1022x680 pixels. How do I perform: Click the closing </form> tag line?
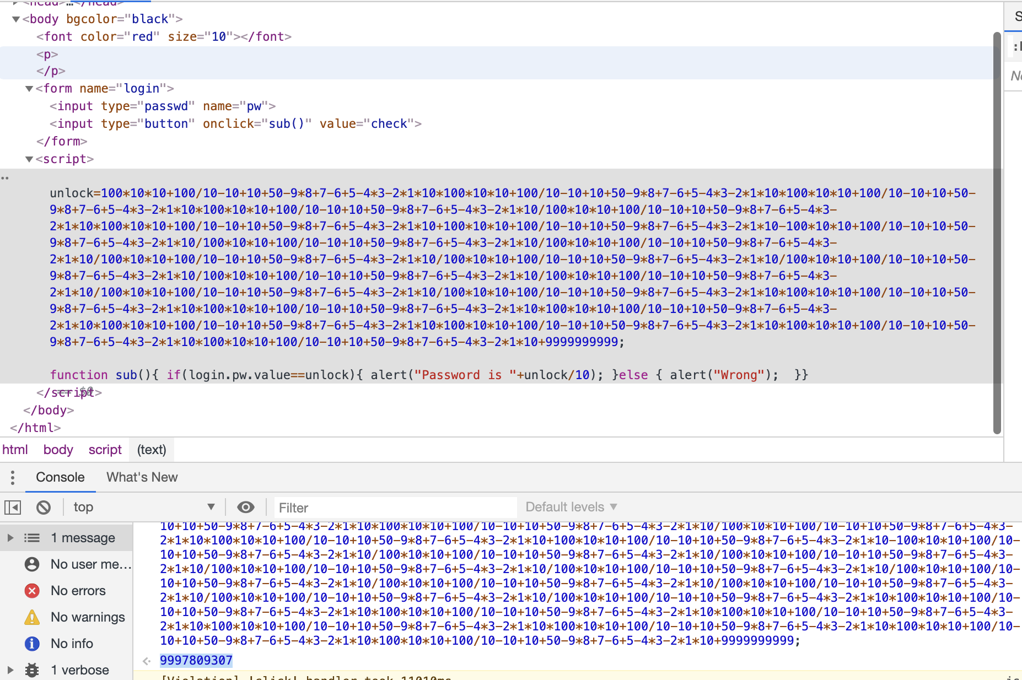pos(62,142)
